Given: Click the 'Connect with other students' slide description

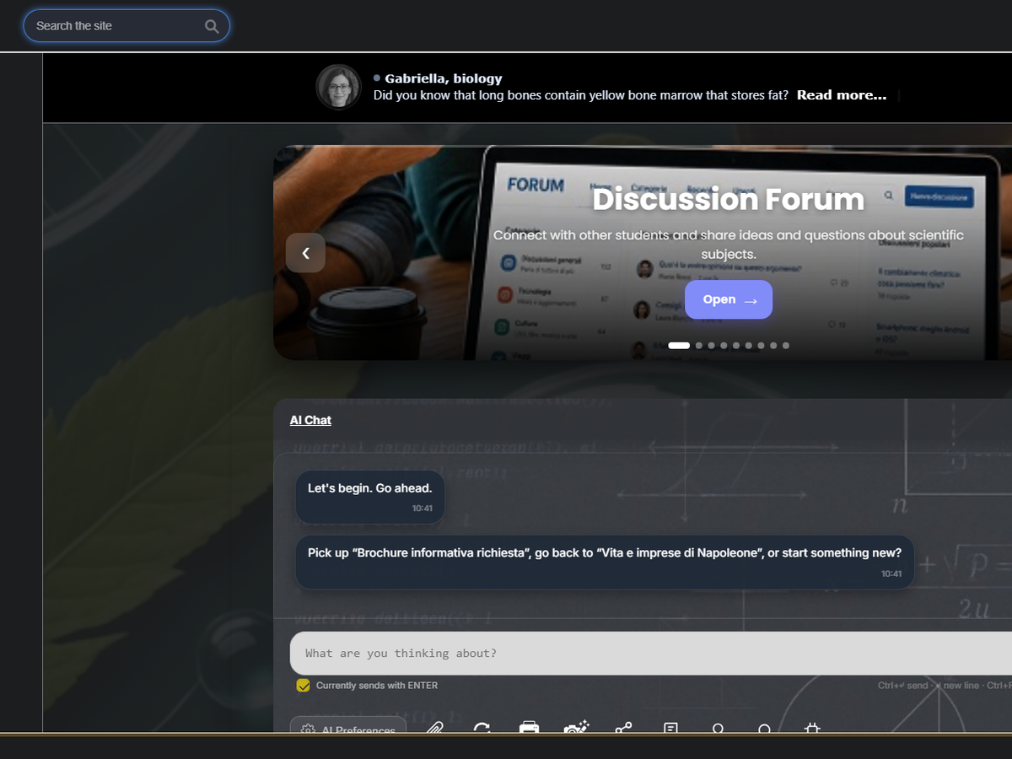Looking at the screenshot, I should pyautogui.click(x=729, y=245).
